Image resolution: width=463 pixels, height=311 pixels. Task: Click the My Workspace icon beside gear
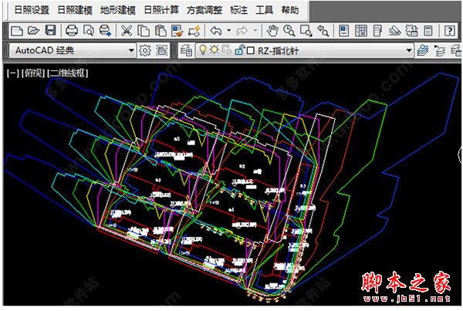click(x=161, y=51)
